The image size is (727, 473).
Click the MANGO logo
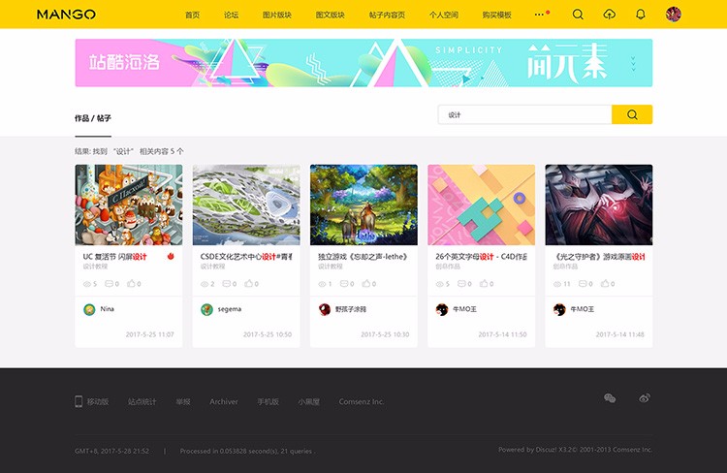(x=66, y=15)
